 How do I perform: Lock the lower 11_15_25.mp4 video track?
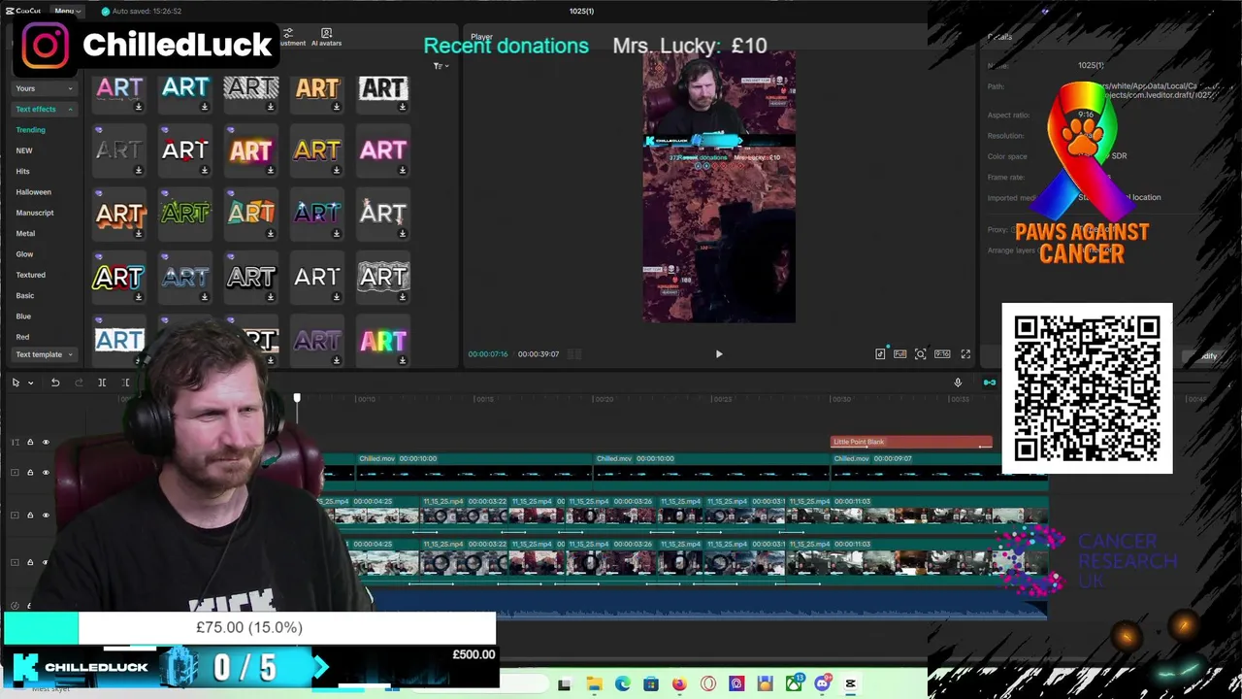coord(30,562)
